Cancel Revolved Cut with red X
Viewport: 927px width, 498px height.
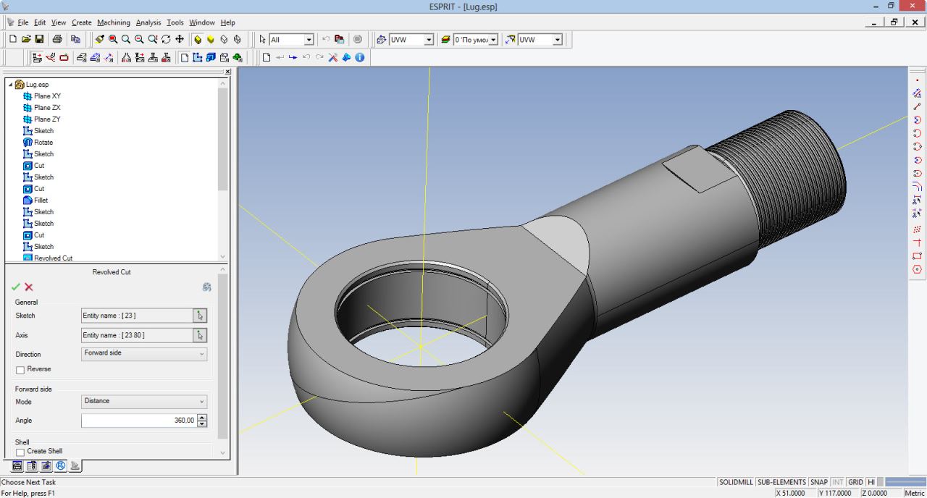[x=29, y=287]
